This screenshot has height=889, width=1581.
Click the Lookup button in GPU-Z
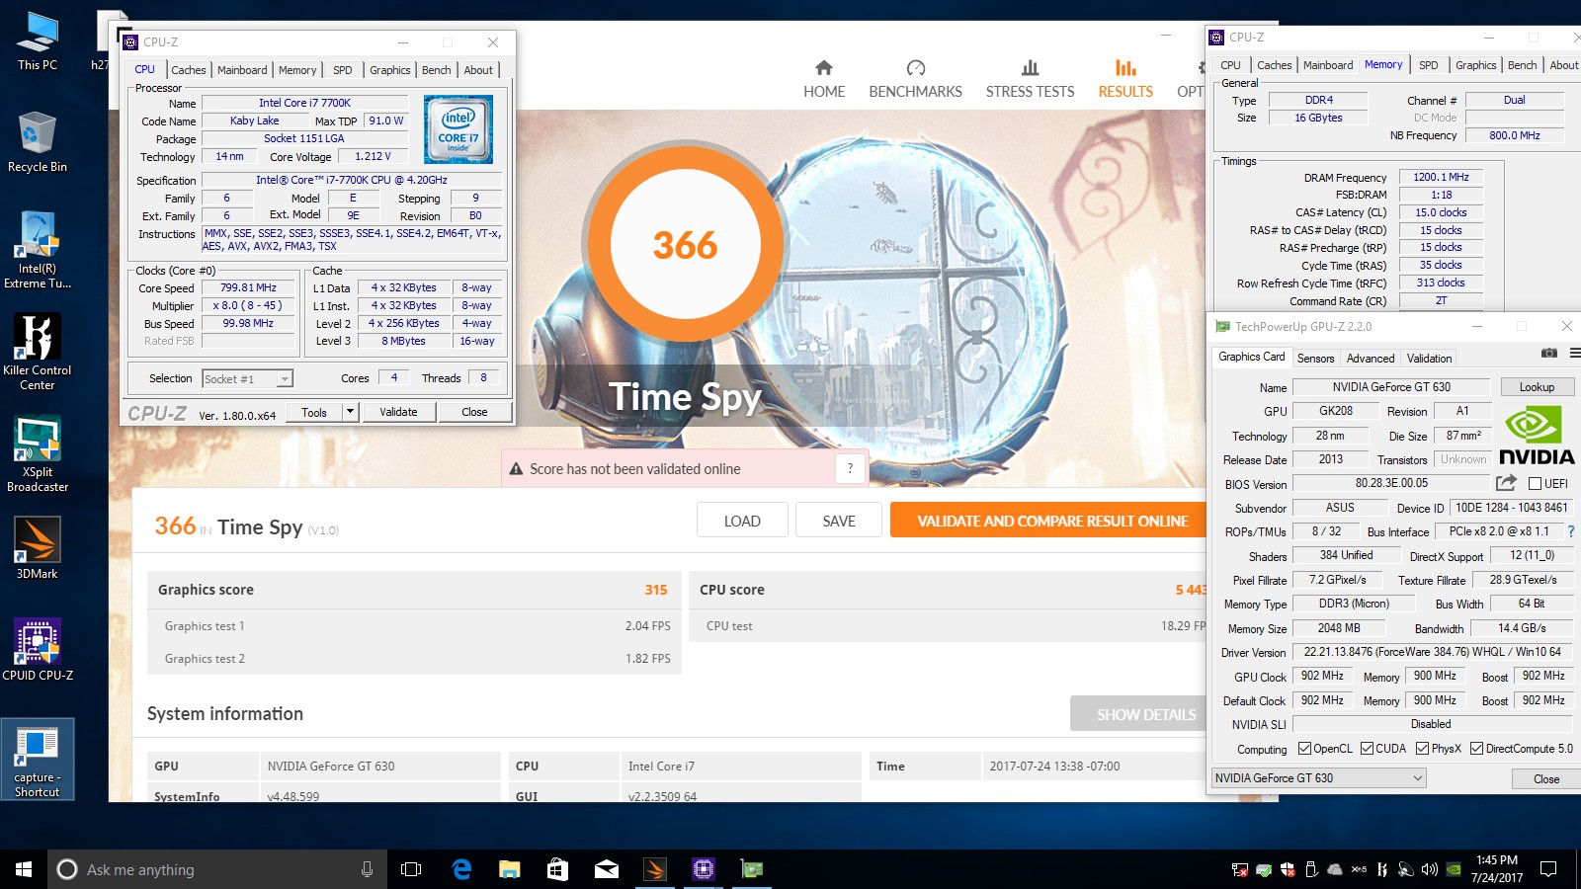click(1537, 387)
